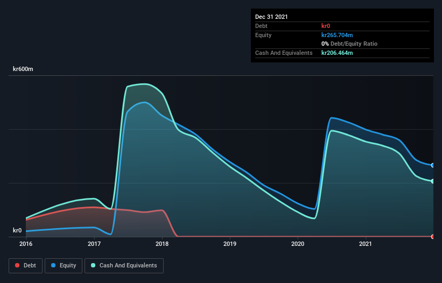
Task: Select the teal Cash endpoint marker on chart
Action: (433, 181)
